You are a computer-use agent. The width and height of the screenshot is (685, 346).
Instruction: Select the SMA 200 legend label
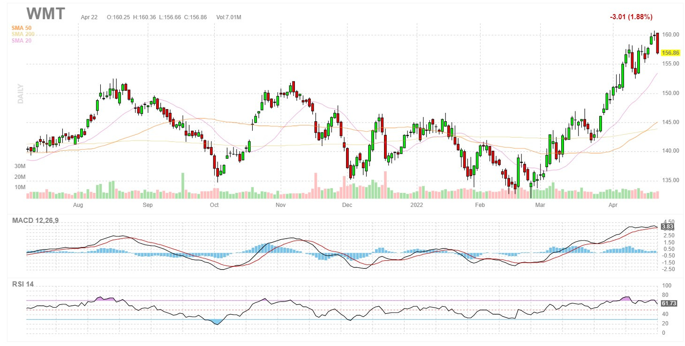coord(23,34)
